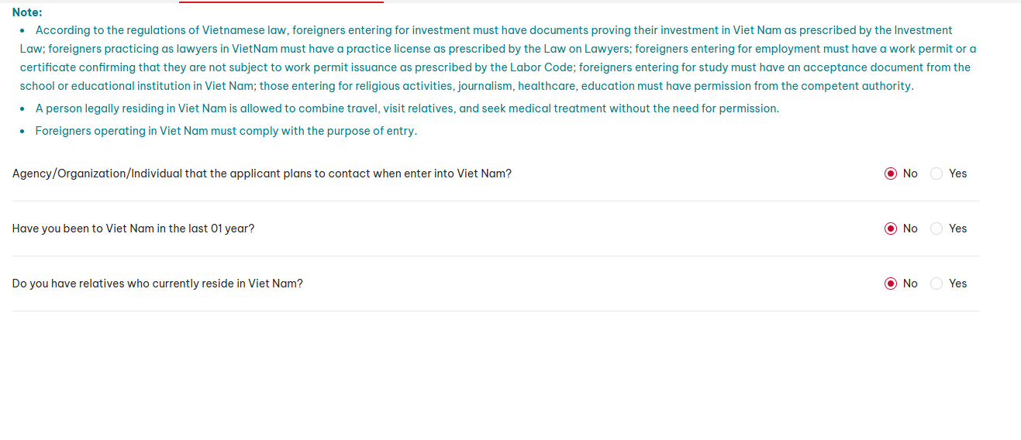The height and width of the screenshot is (440, 1021).
Task: Click 'Yes' label text for last-year visit question
Action: (x=957, y=229)
